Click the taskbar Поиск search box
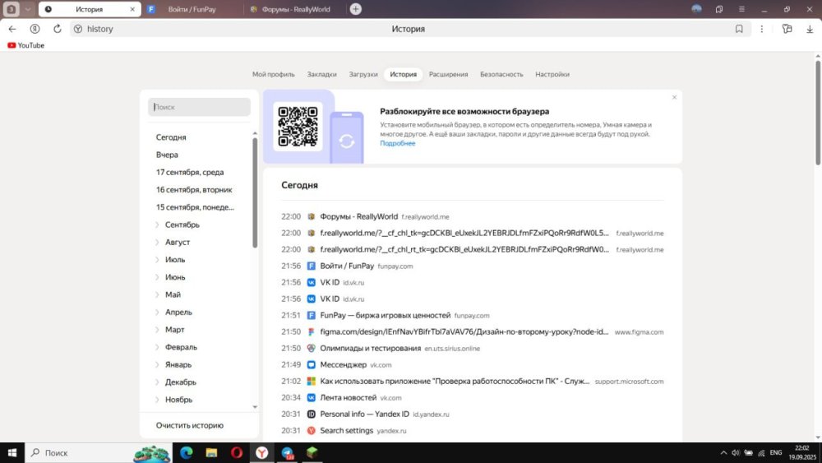This screenshot has height=463, width=822. (x=99, y=452)
